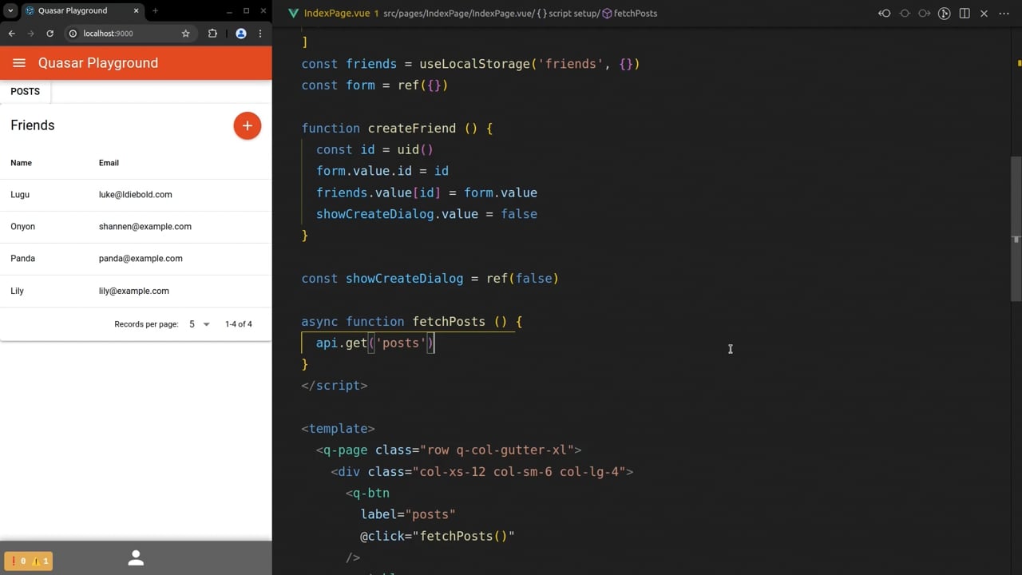Click the fetchPosts breadcrumb

[629, 14]
